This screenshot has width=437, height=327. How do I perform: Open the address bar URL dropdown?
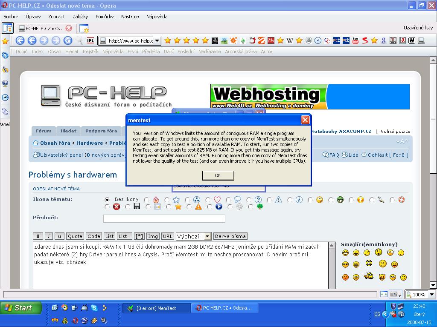pos(157,40)
